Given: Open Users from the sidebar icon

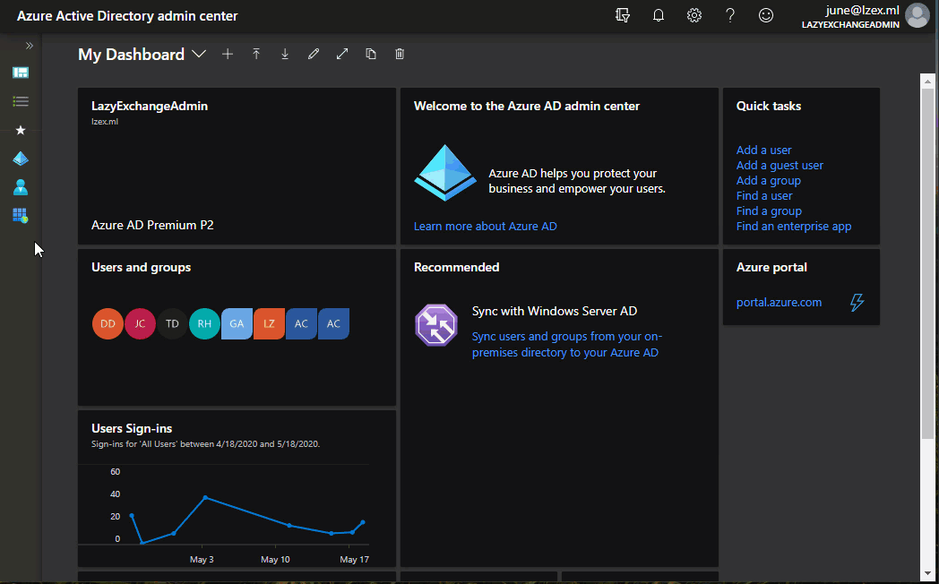Looking at the screenshot, I should click(x=21, y=187).
